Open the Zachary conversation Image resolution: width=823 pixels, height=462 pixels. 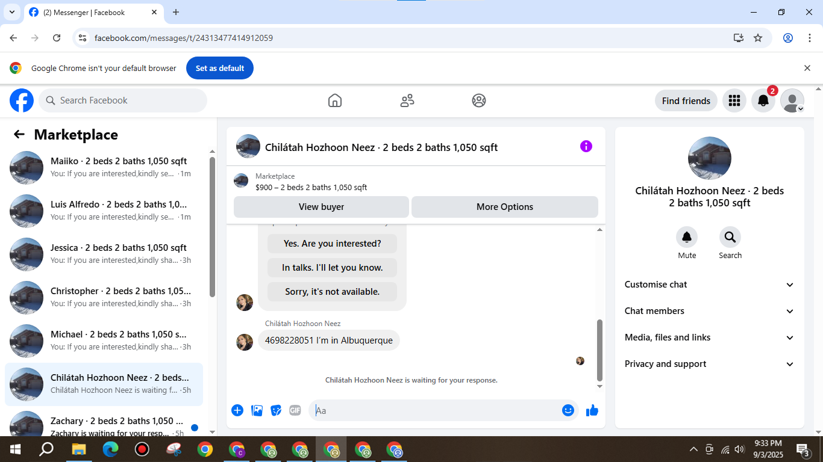coord(104,423)
